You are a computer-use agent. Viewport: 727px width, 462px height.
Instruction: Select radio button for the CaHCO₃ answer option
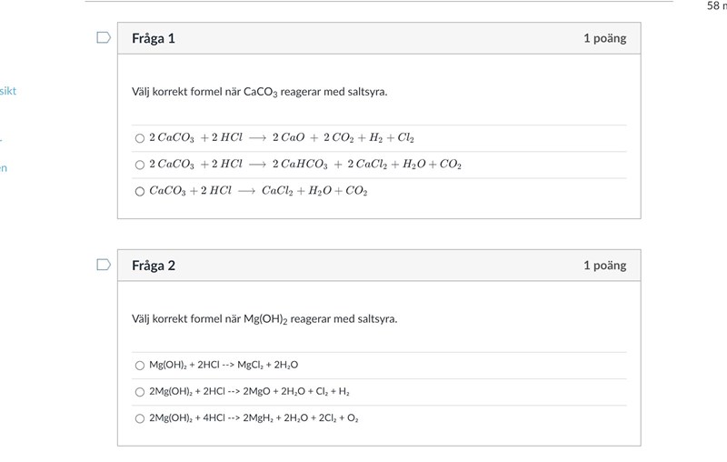point(140,165)
